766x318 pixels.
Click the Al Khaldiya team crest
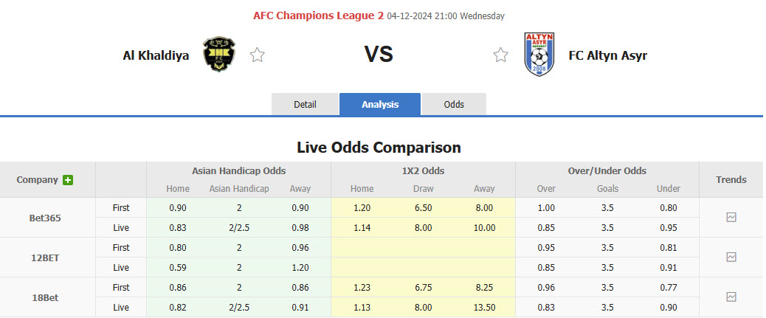[x=219, y=55]
